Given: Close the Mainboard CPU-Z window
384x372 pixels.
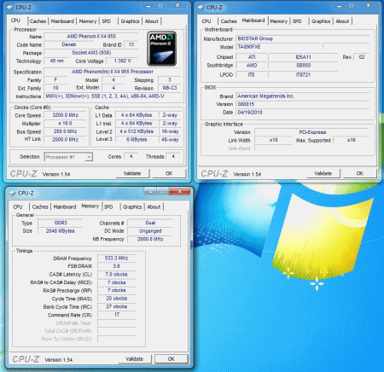Looking at the screenshot, I should [x=369, y=6].
